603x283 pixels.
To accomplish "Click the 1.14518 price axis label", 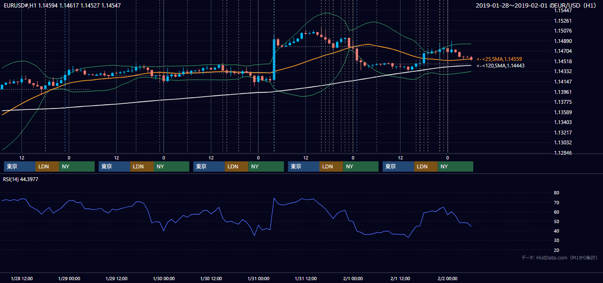I will coord(563,61).
